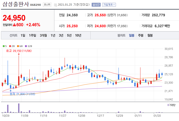Viewport: 179px width, 121px height.
Task: Select the 5년 line chart tab
Action: point(69,35)
